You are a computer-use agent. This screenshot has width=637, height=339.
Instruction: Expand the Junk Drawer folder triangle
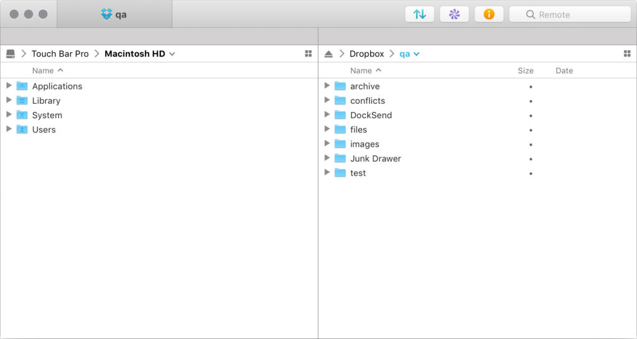tap(327, 158)
